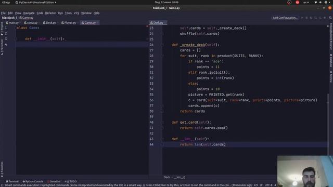
Task: Click the Deck breadcrumb below right editor
Action: coord(166,177)
